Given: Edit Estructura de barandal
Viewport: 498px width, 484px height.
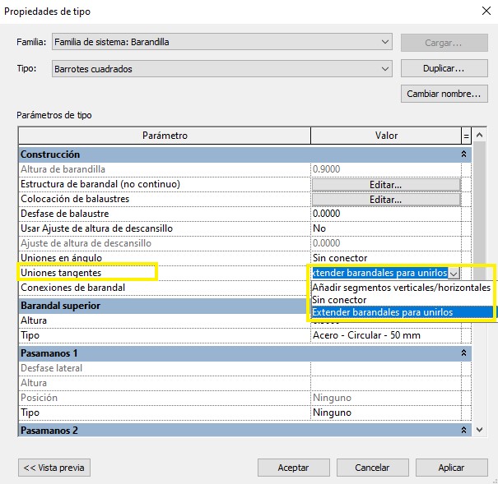Looking at the screenshot, I should 385,184.
